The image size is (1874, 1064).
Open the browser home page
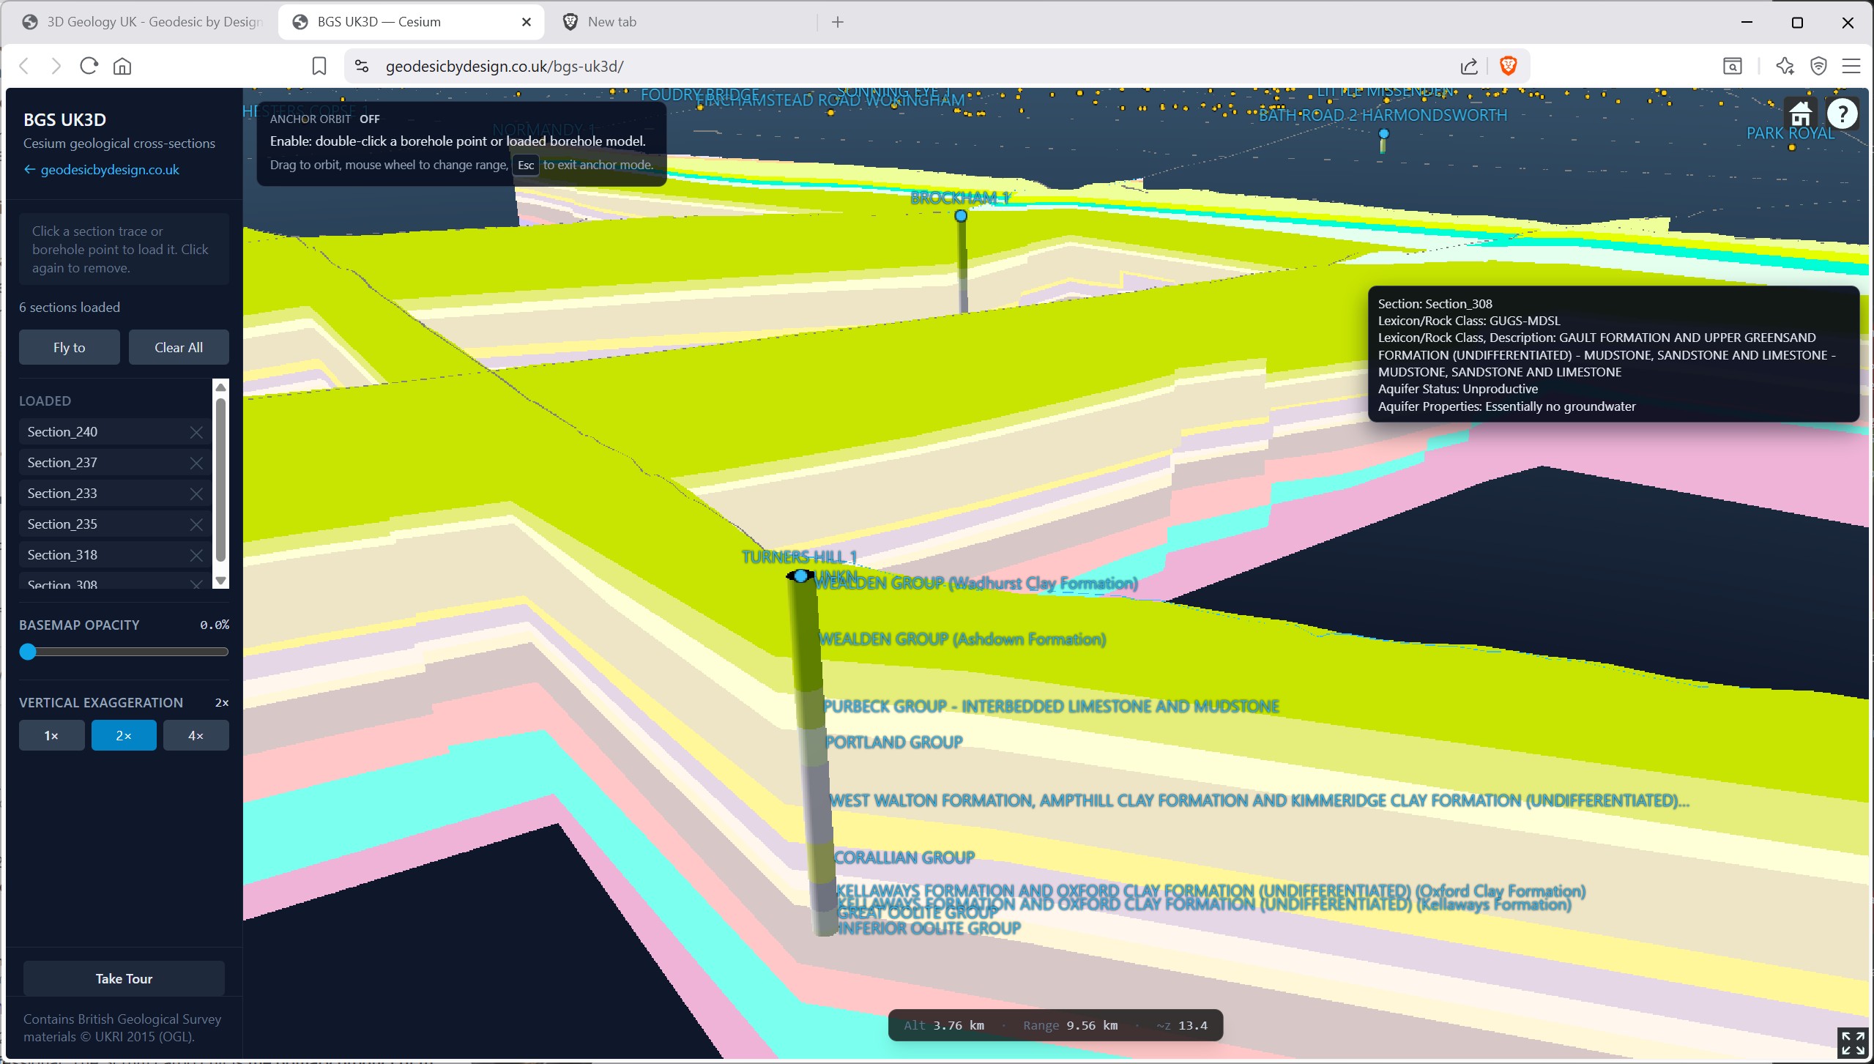coord(122,66)
